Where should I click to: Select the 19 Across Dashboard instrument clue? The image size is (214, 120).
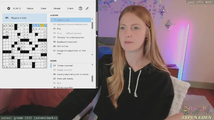tap(67, 42)
